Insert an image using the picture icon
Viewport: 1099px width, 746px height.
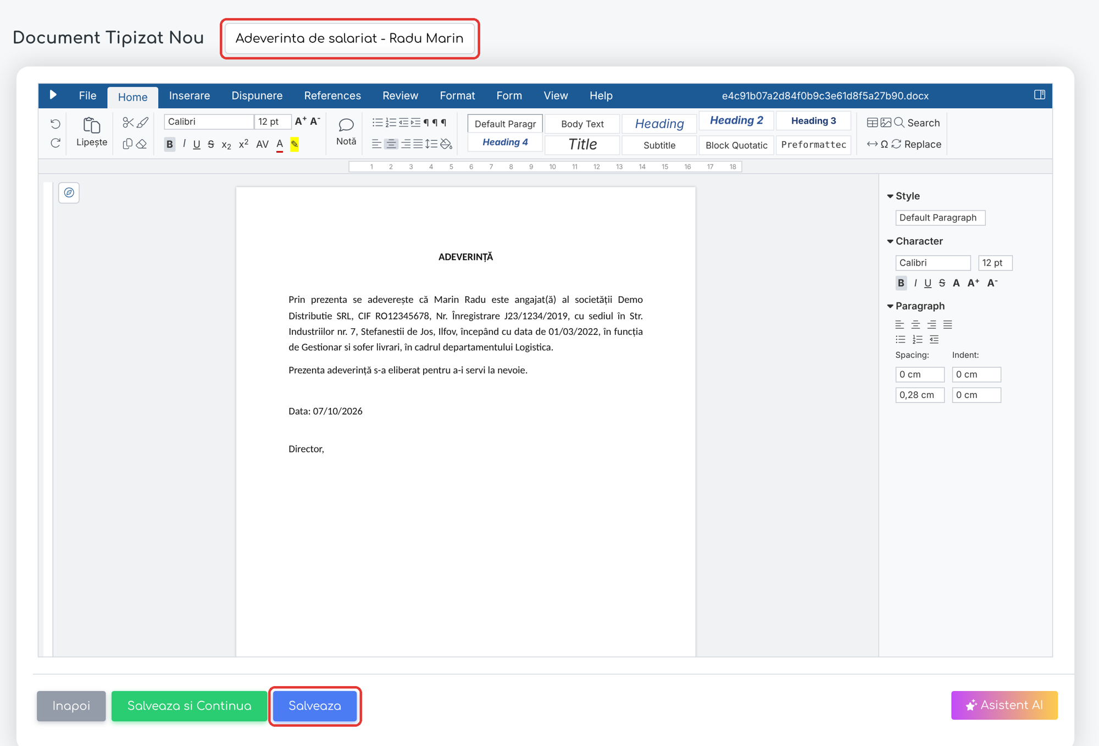(x=886, y=123)
